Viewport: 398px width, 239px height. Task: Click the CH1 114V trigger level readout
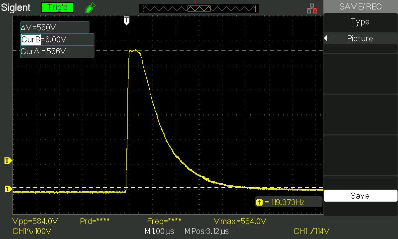[x=311, y=232]
